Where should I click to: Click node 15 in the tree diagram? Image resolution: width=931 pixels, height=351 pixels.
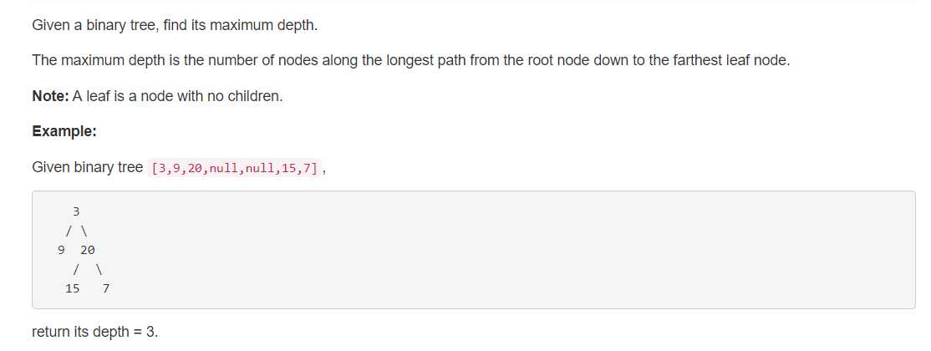73,288
